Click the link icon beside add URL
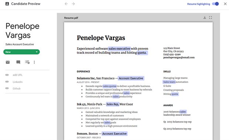This screenshot has height=140, width=229. [x=7, y=75]
